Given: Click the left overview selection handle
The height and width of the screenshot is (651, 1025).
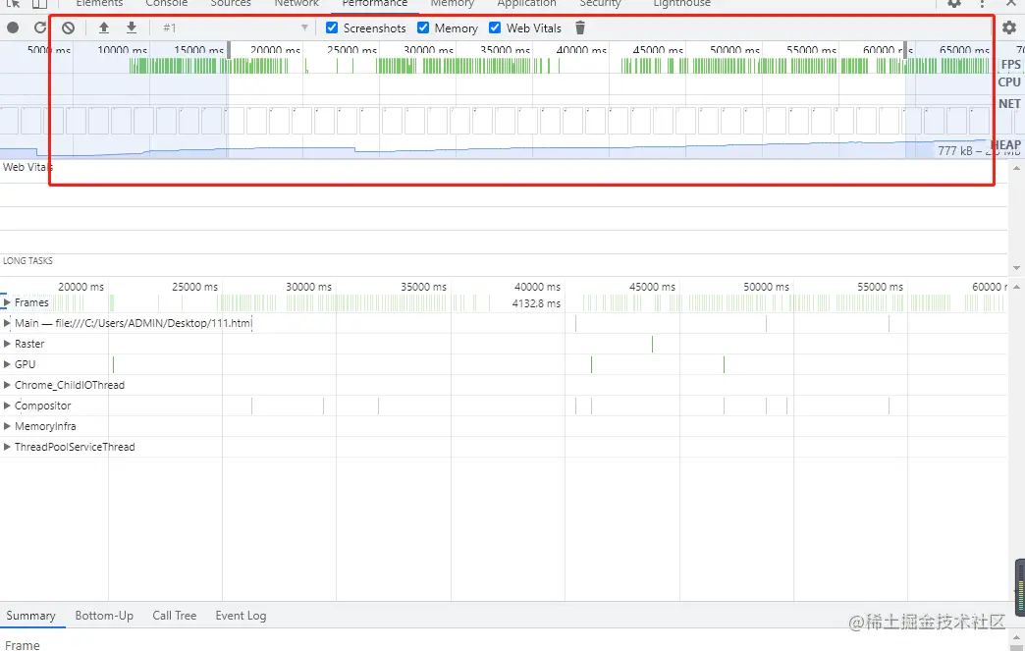Looking at the screenshot, I should click(229, 50).
